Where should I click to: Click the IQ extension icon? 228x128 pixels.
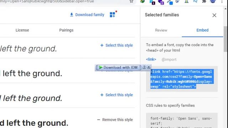tap(195, 1)
